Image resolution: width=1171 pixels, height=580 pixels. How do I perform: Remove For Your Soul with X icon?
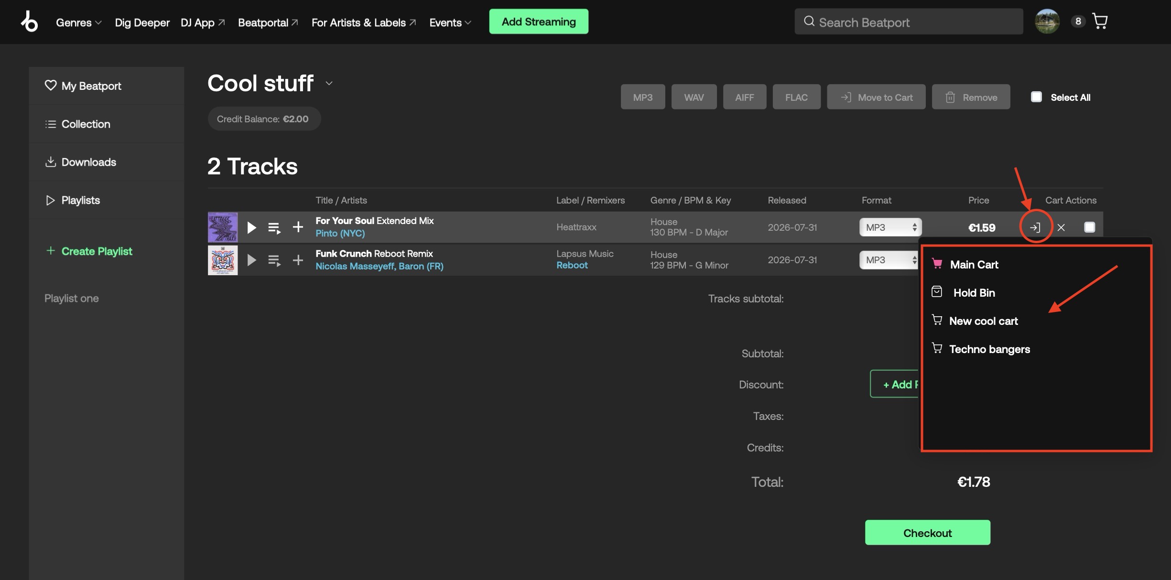click(x=1061, y=227)
